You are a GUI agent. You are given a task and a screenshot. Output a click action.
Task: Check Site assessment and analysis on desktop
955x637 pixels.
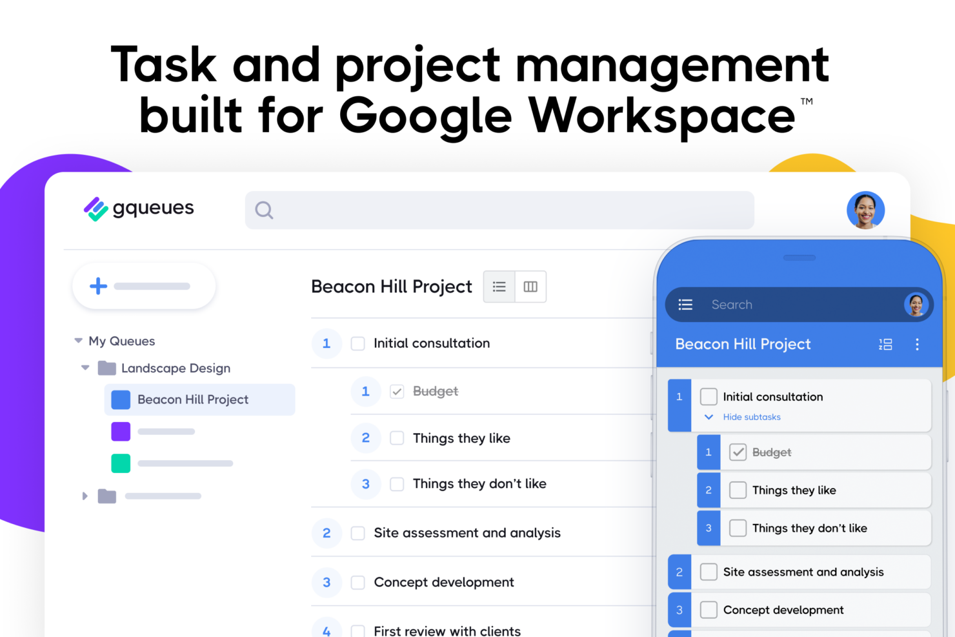(357, 533)
